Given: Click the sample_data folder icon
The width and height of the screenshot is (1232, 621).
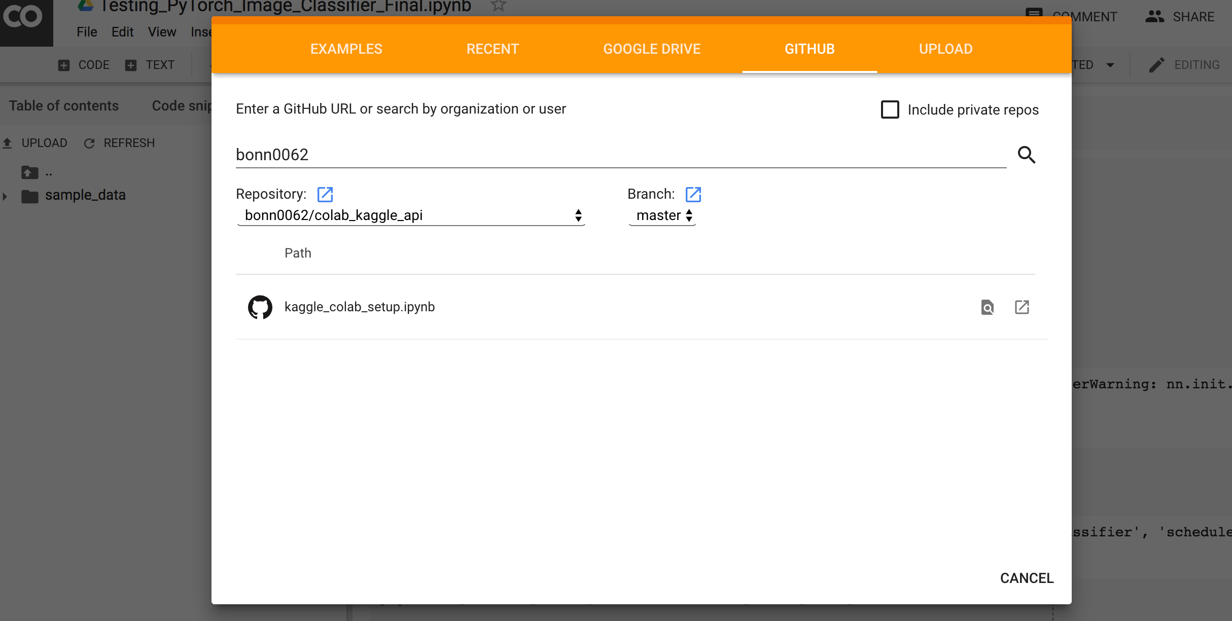Looking at the screenshot, I should coord(30,196).
